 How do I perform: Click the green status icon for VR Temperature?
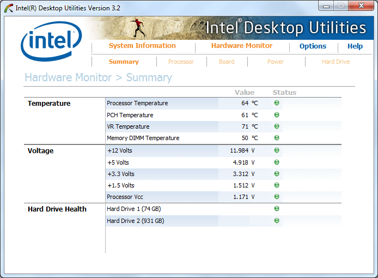pos(277,126)
